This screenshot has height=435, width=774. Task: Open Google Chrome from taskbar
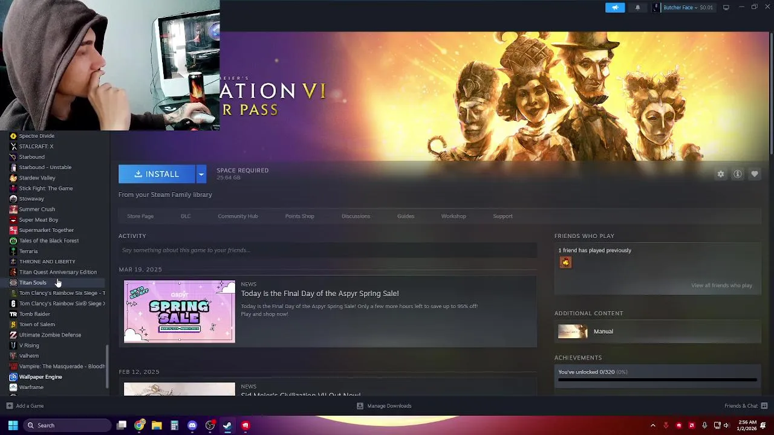[x=140, y=425]
